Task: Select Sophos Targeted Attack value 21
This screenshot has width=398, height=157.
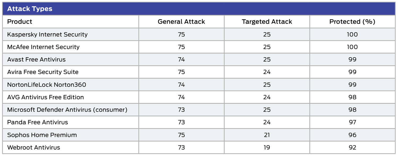Action: click(x=267, y=135)
